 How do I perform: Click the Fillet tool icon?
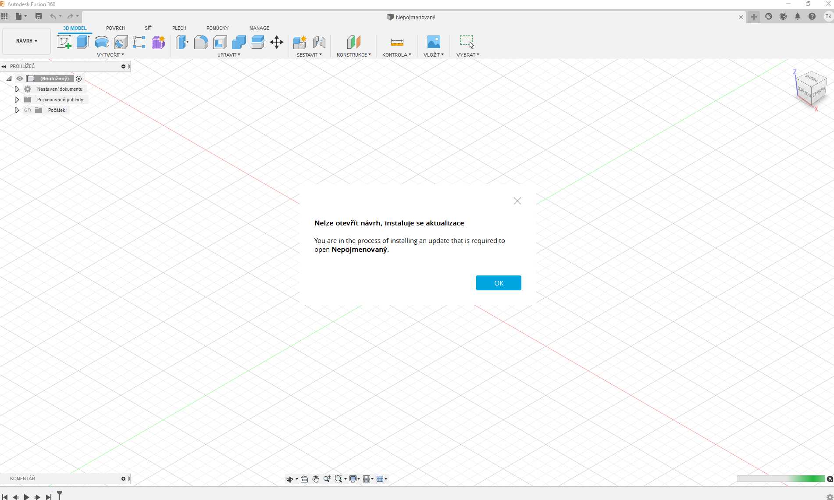click(x=201, y=42)
